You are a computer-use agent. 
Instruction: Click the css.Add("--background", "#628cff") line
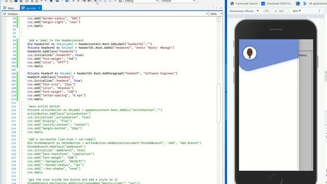tap(57, 162)
